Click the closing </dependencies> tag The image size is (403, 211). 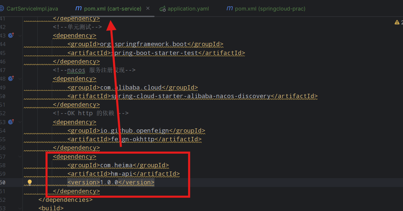pos(65,199)
